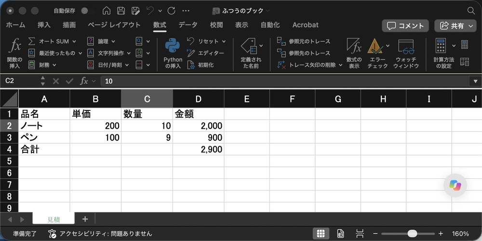This screenshot has height=241, width=482.
Task: Add a new sheet with the plus button
Action: [85, 219]
